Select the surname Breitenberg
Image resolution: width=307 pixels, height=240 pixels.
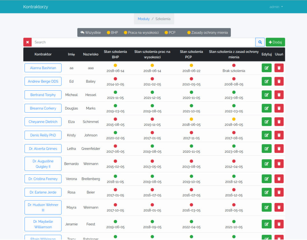(91, 179)
